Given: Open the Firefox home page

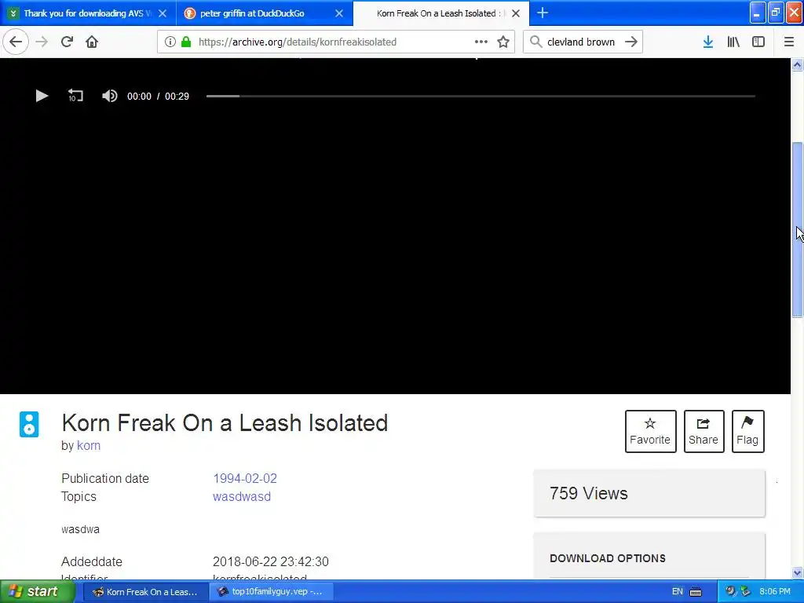Looking at the screenshot, I should 92,42.
